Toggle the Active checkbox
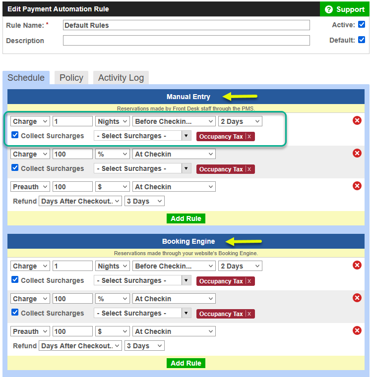 click(x=362, y=24)
